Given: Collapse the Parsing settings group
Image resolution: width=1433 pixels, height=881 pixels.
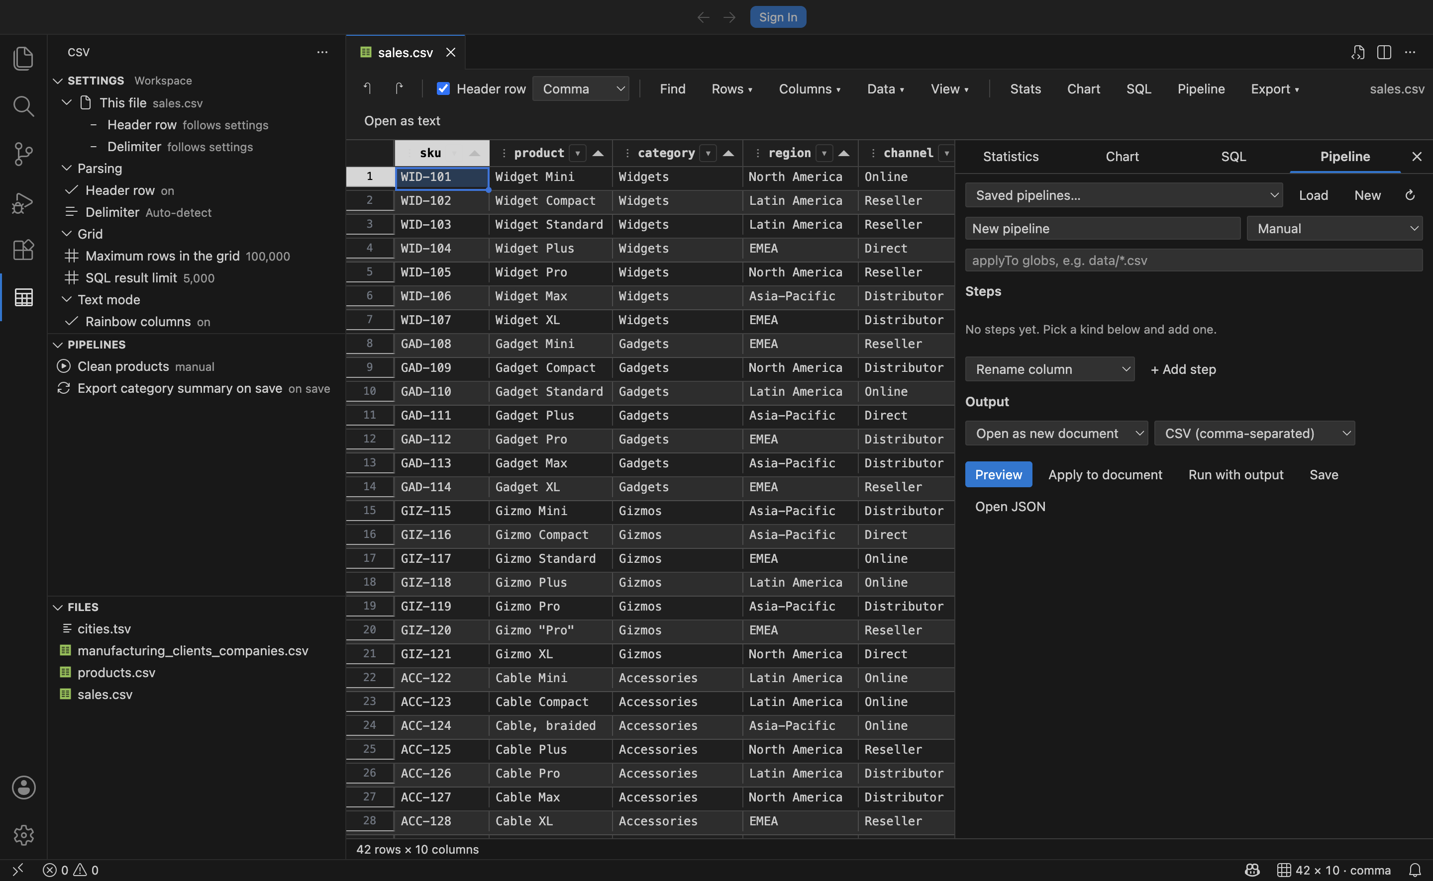Looking at the screenshot, I should [67, 169].
